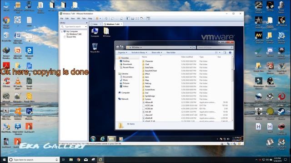Select the Recycle Bin on the VM desktop
Viewport: 291px width, 163px height.
point(95,48)
